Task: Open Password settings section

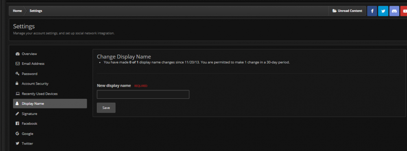Action: (x=50, y=74)
